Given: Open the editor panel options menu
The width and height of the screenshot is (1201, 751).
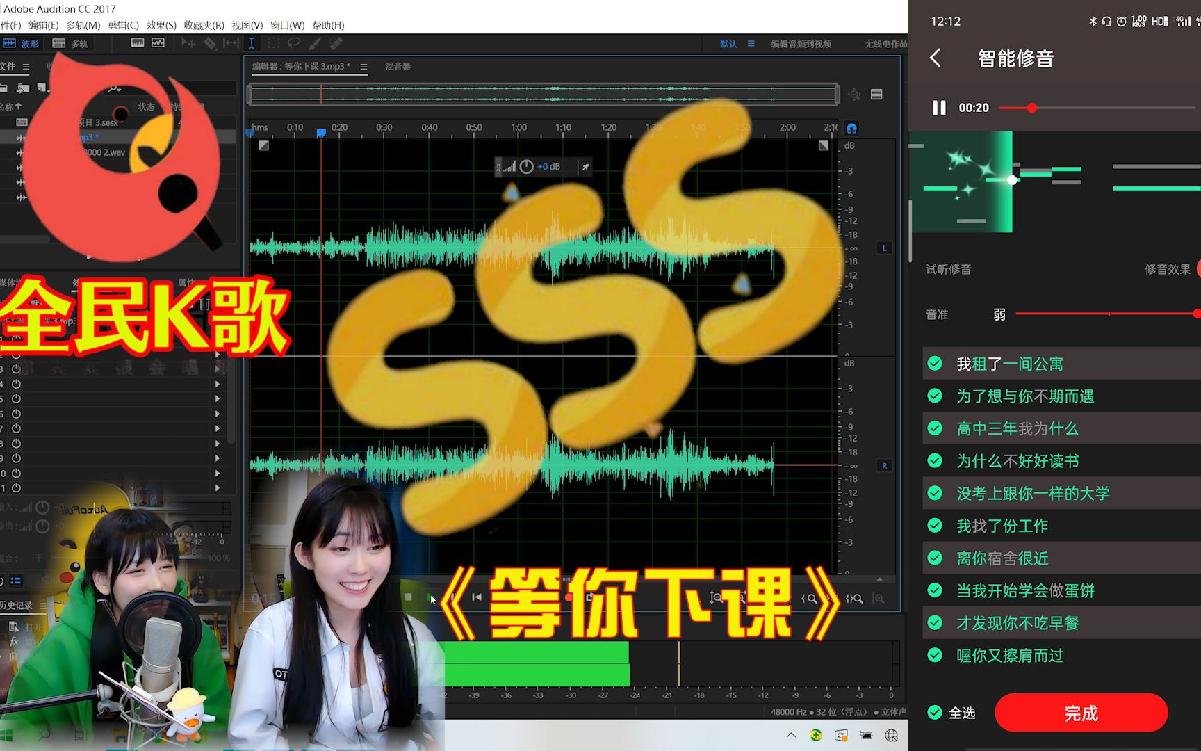Looking at the screenshot, I should pos(363,67).
